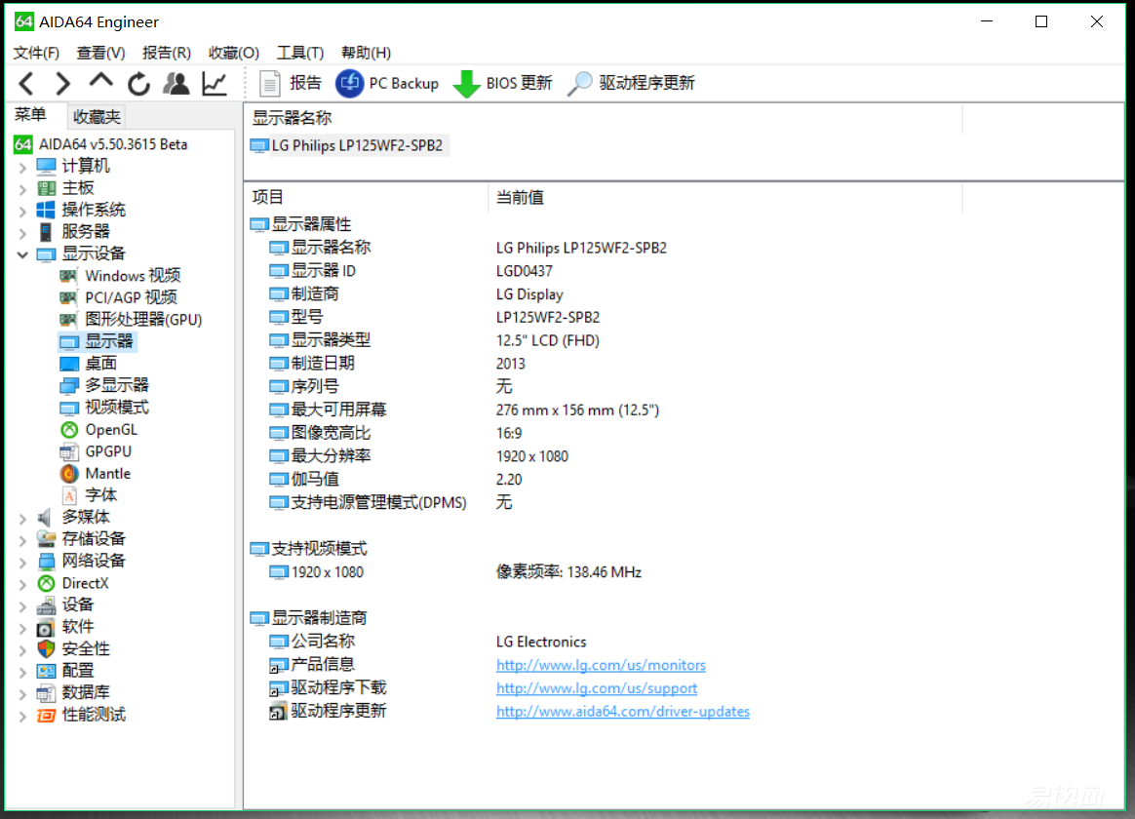Expand the 服务器 tree node
Image resolution: width=1135 pixels, height=819 pixels.
pos(22,232)
